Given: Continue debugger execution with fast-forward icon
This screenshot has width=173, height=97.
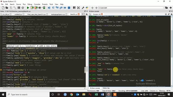Looking at the screenshot, I should [65, 8].
